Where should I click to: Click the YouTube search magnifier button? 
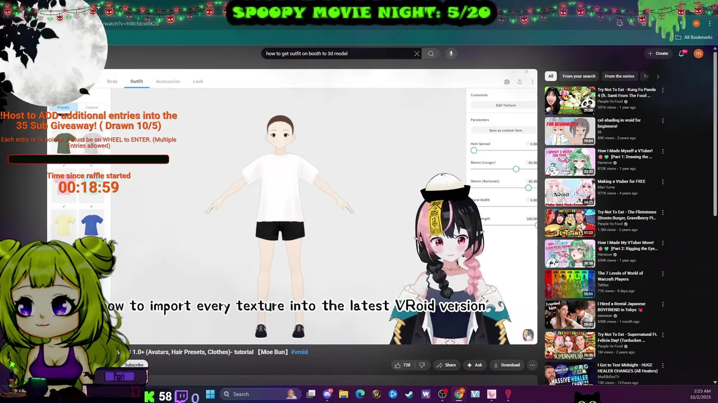(431, 54)
